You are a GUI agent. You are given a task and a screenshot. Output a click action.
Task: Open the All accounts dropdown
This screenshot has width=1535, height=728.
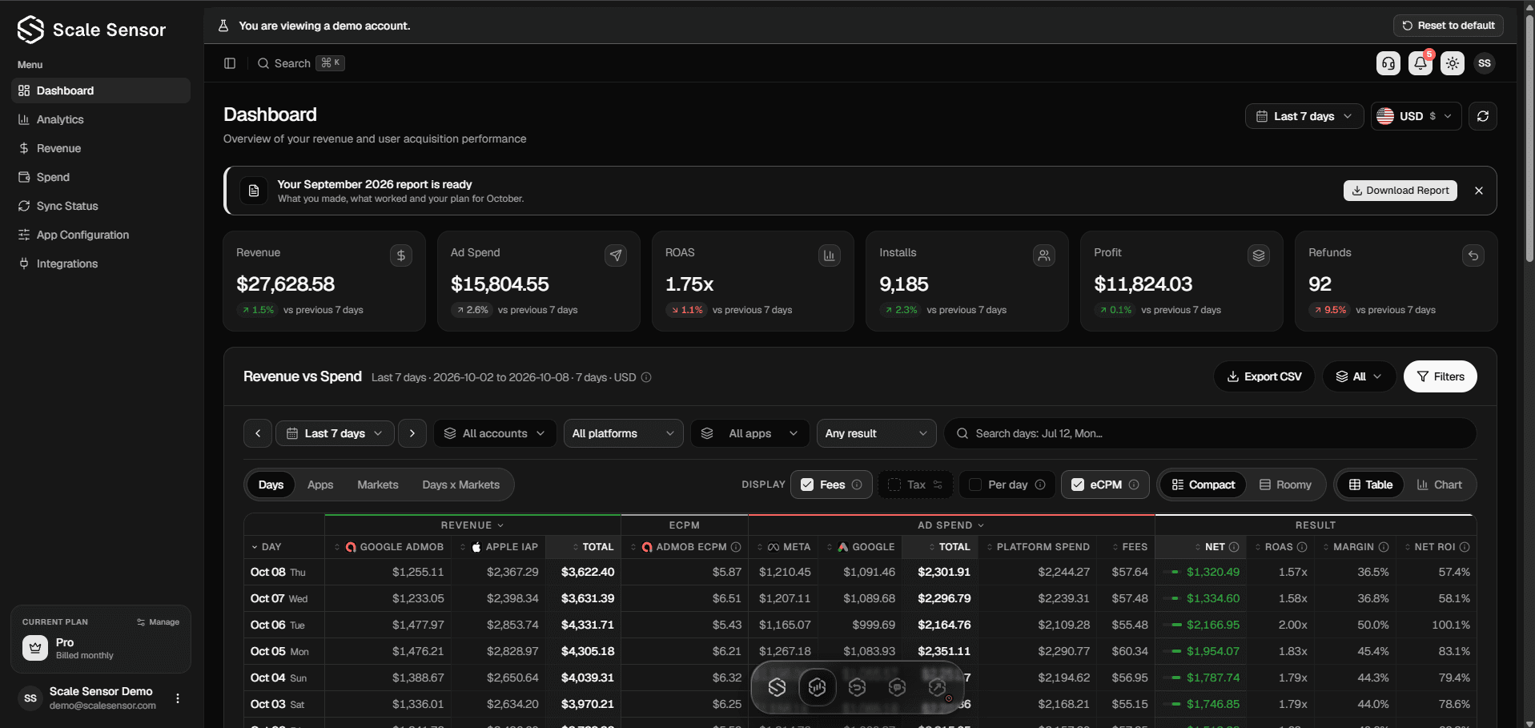(495, 433)
